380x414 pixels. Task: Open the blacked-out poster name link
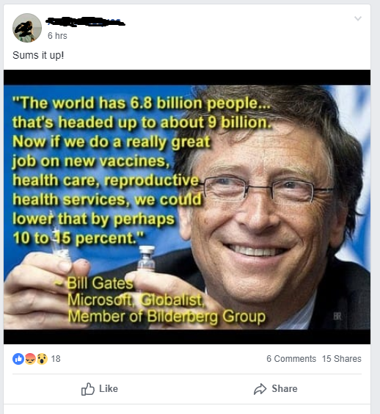(85, 22)
